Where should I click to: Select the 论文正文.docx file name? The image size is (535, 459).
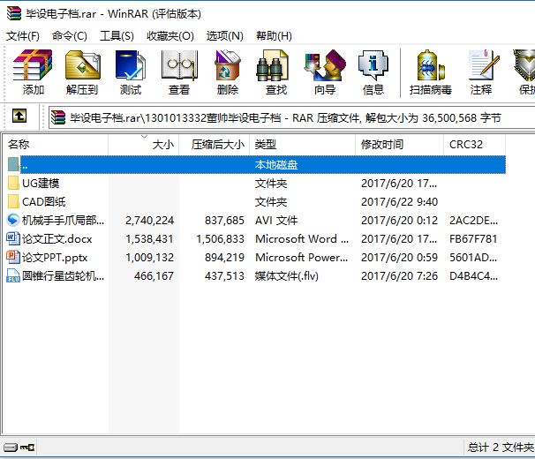[57, 238]
